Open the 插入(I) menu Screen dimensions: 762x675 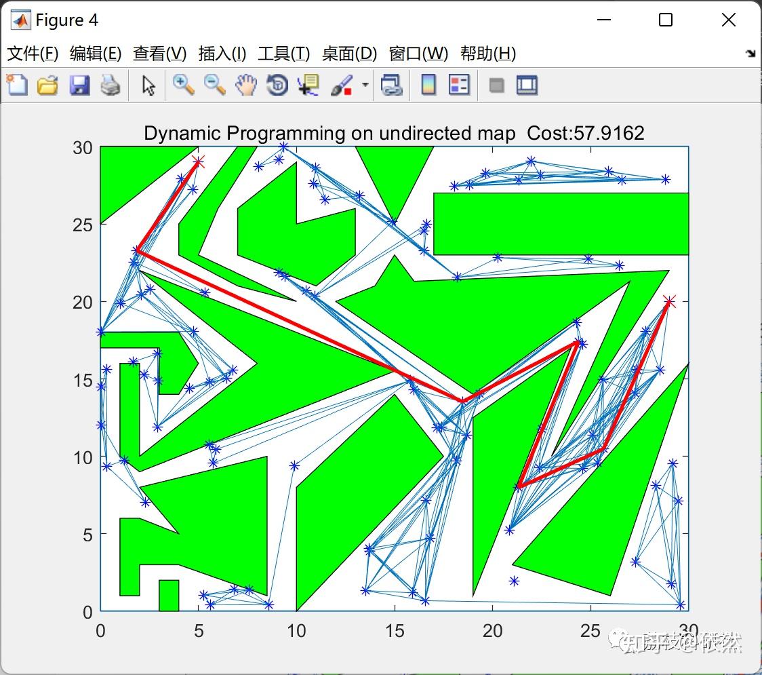pyautogui.click(x=222, y=54)
